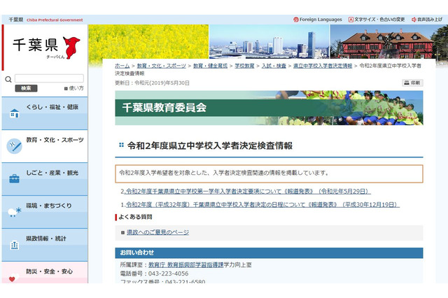Open the しごと・産業・観光 menu section
Image resolution: width=448 pixels, height=298 pixels.
click(45, 179)
